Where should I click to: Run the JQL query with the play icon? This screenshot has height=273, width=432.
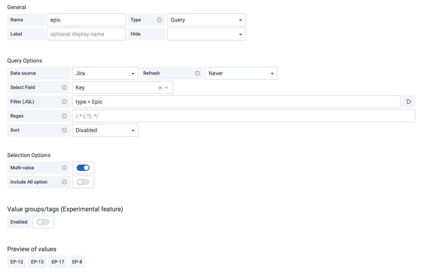click(x=409, y=102)
